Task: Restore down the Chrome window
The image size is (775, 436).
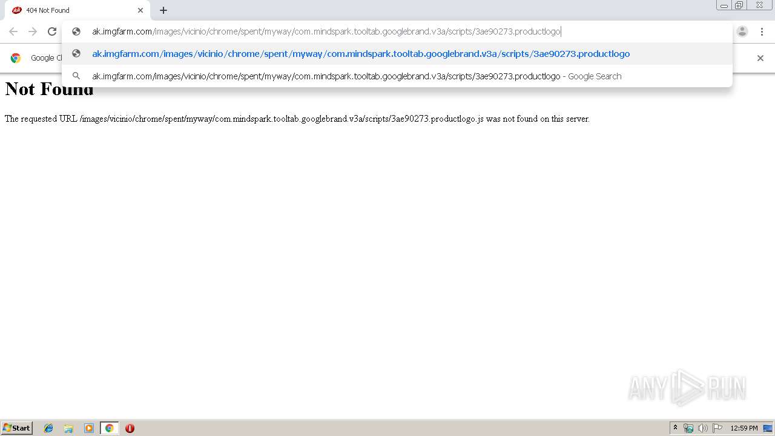Action: pyautogui.click(x=739, y=5)
